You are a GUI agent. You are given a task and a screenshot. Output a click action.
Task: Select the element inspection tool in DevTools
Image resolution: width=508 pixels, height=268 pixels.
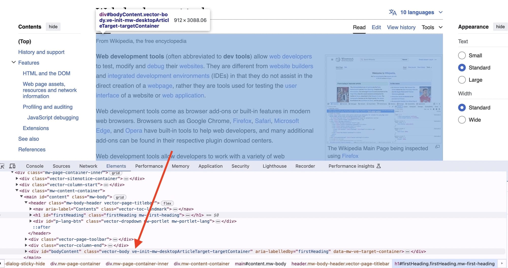[3, 166]
